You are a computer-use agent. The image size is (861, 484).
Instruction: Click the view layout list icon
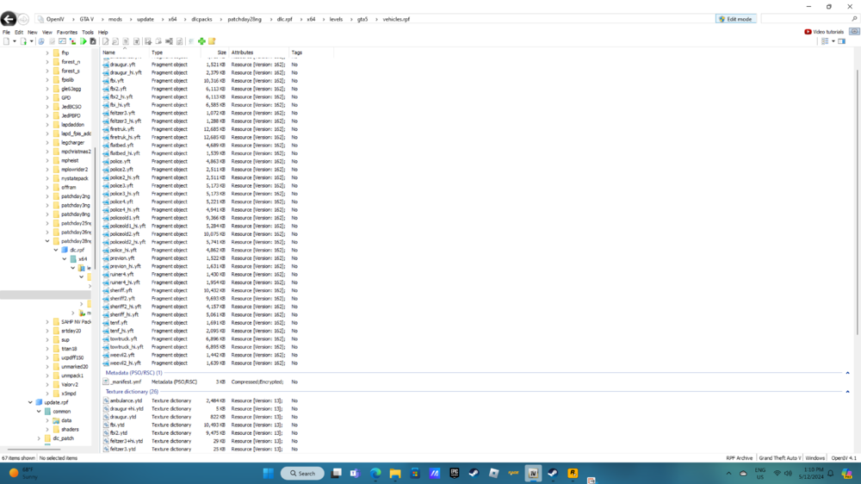click(x=825, y=41)
